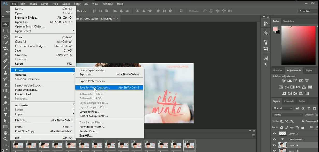Select the Clone Stamp tool
Image resolution: width=319 pixels, height=152 pixels.
5,73
